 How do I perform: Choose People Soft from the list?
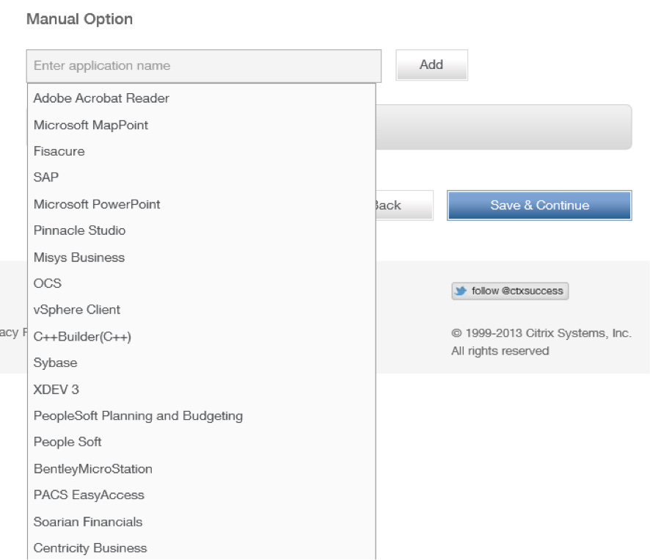click(x=202, y=442)
